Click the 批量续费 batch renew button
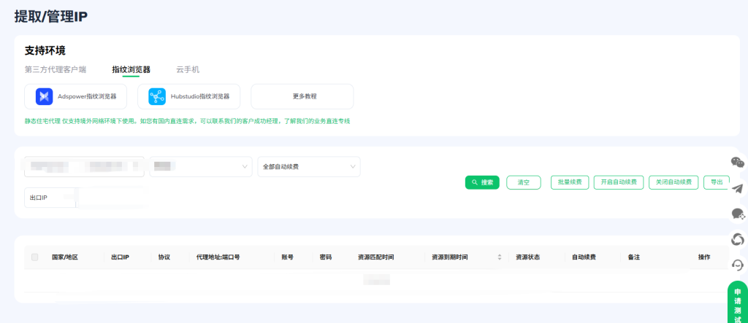This screenshot has width=748, height=323. point(570,182)
